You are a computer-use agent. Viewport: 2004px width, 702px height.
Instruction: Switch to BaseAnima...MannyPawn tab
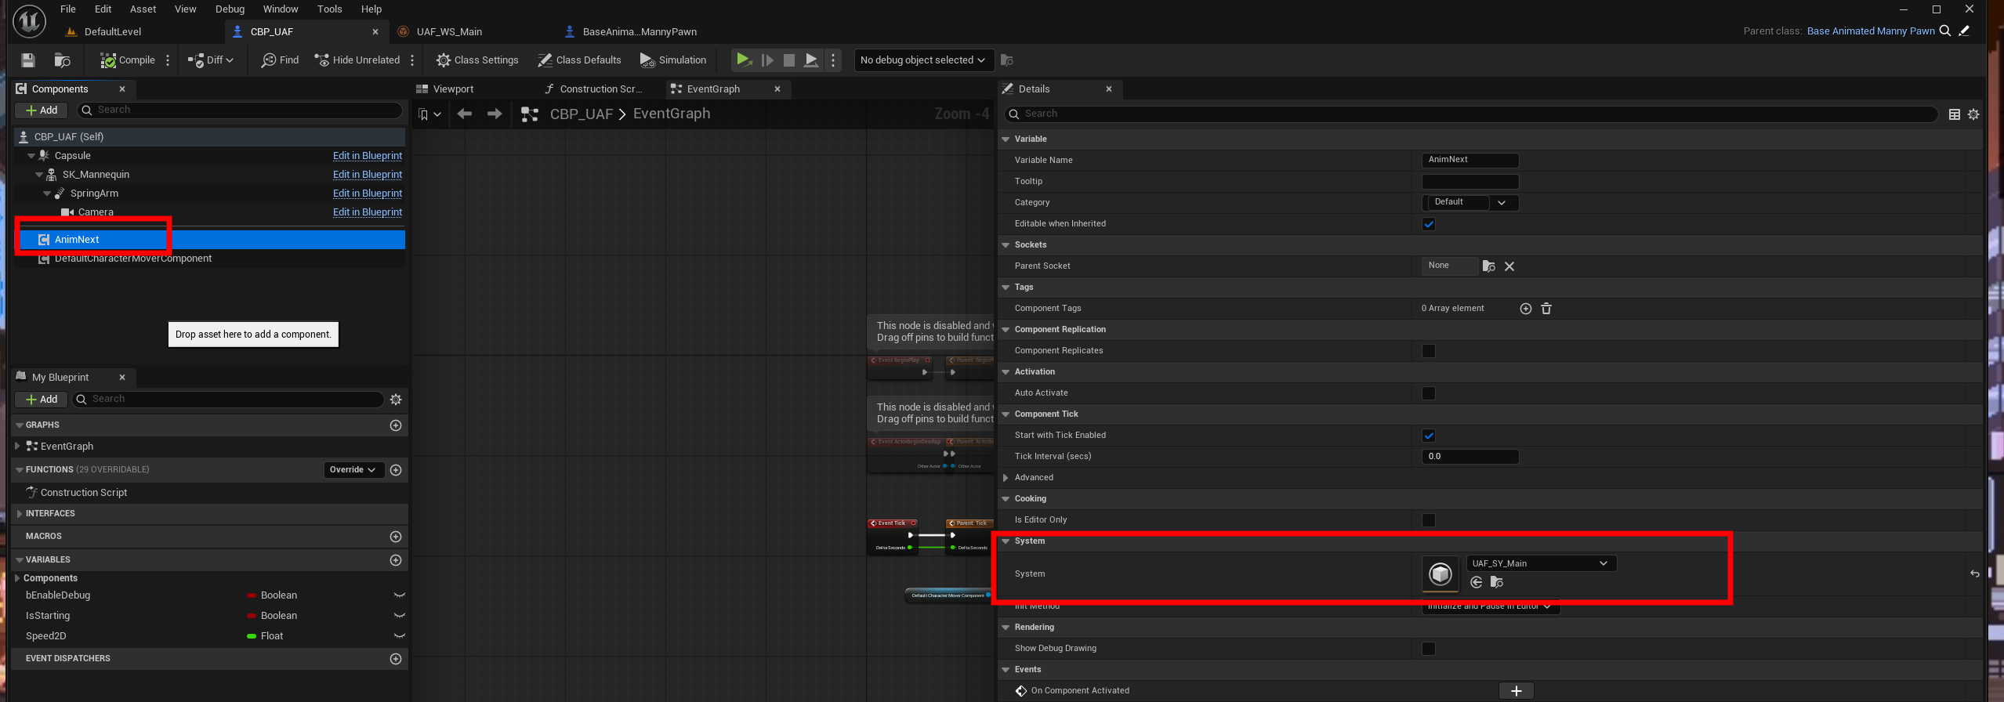click(x=640, y=32)
